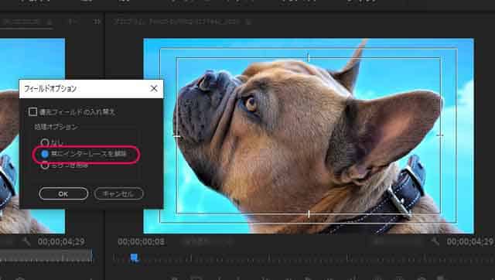Click the Source monitor zoom scroll bar
The width and height of the screenshot is (495, 280).
pyautogui.click(x=46, y=256)
